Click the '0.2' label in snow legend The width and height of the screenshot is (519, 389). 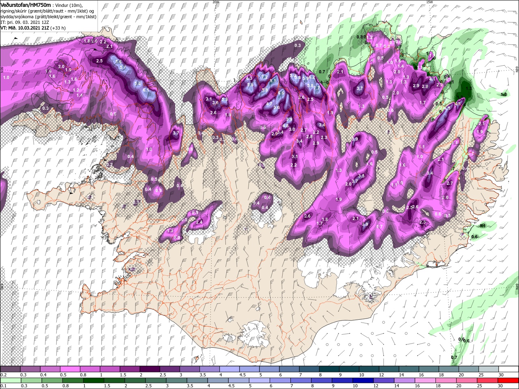[x=3, y=375]
